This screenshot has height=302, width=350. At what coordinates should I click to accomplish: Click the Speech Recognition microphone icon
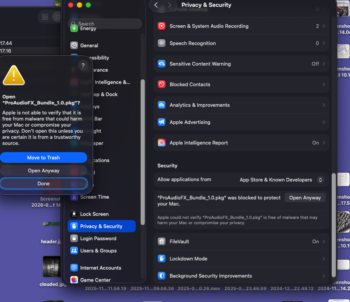point(162,43)
